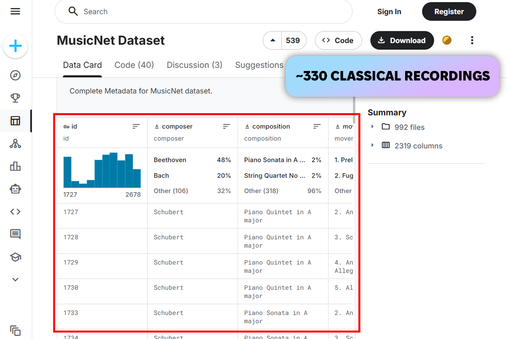Image resolution: width=509 pixels, height=339 pixels.
Task: Open Competitions trophy icon in sidebar
Action: pos(15,98)
